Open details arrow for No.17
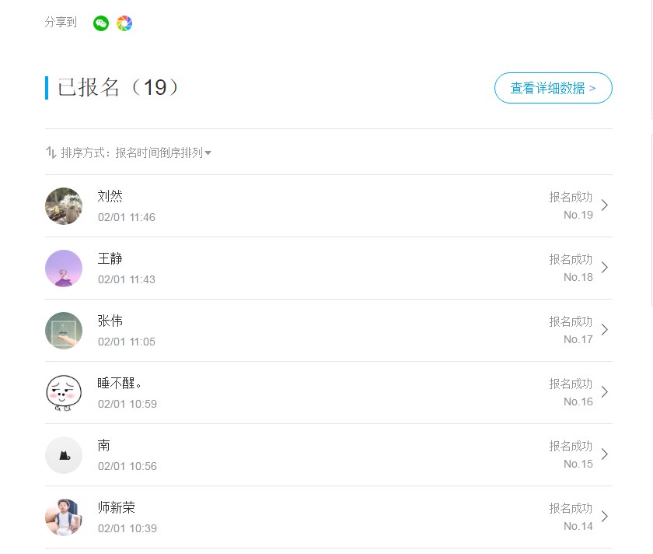653x554 pixels. (x=605, y=330)
